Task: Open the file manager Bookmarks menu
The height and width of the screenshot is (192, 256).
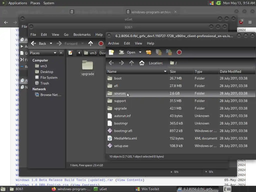Action: 82,34
